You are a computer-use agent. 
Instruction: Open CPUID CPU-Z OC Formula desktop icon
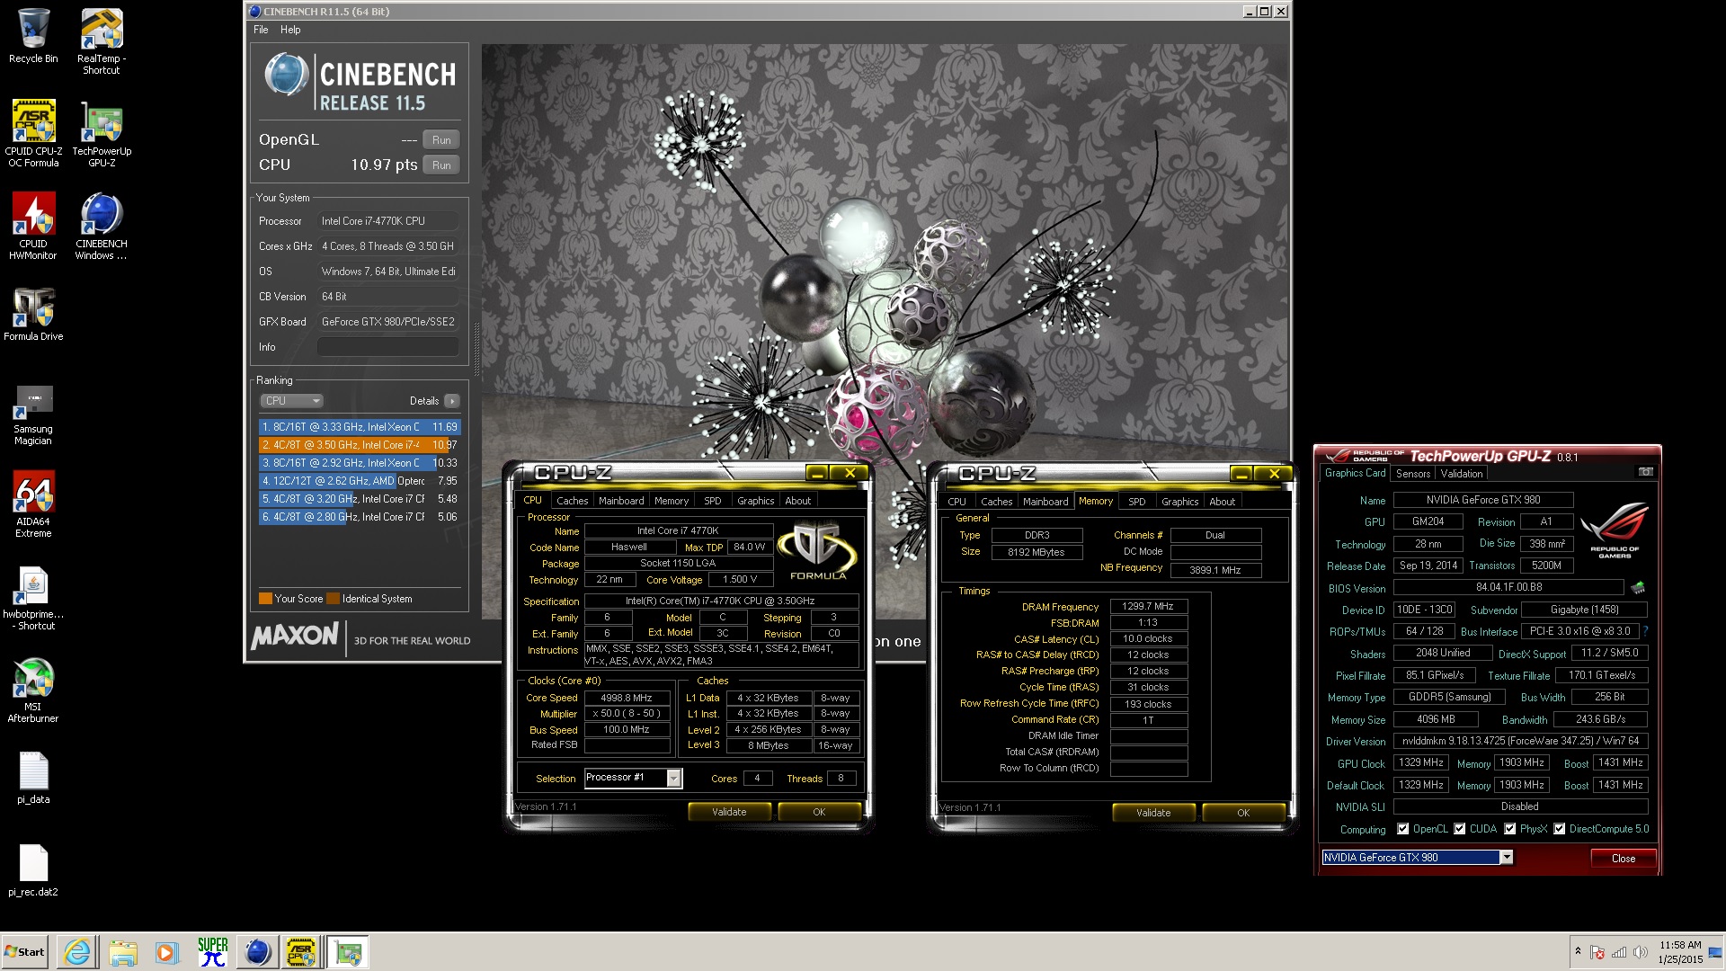(33, 133)
